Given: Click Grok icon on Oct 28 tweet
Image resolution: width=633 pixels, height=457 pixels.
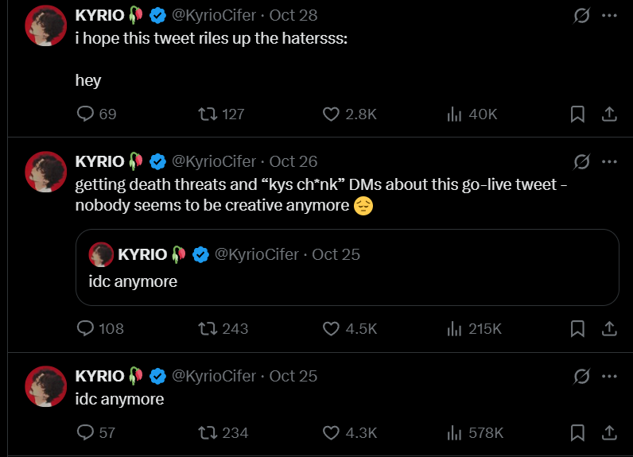Looking at the screenshot, I should pos(581,15).
